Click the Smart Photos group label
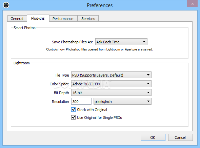The width and height of the screenshot is (200, 148). (x=24, y=28)
